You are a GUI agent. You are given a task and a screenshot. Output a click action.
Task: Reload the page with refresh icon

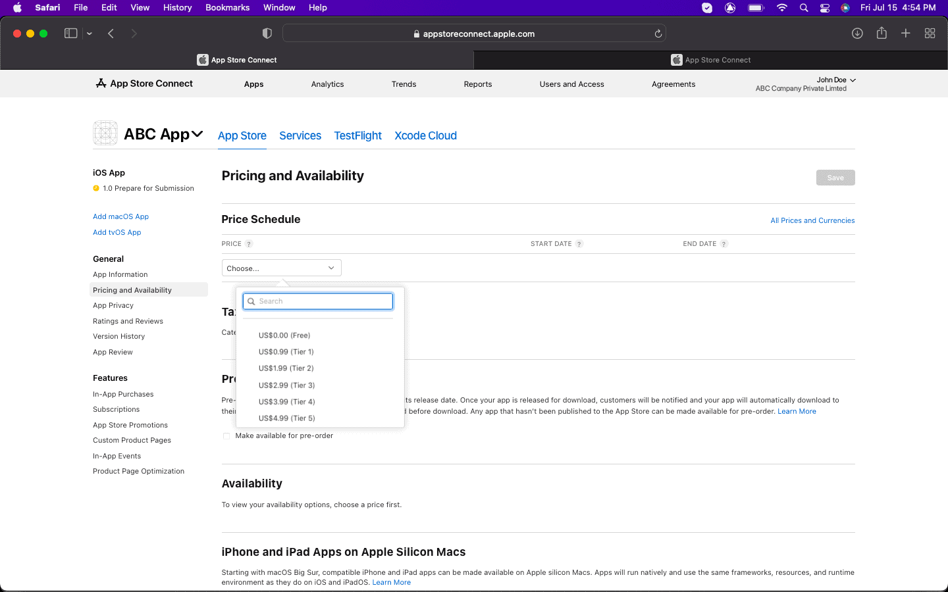[658, 34]
